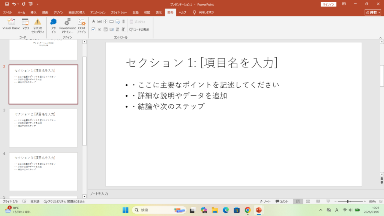Open the Visual Basic editor

coord(11,24)
